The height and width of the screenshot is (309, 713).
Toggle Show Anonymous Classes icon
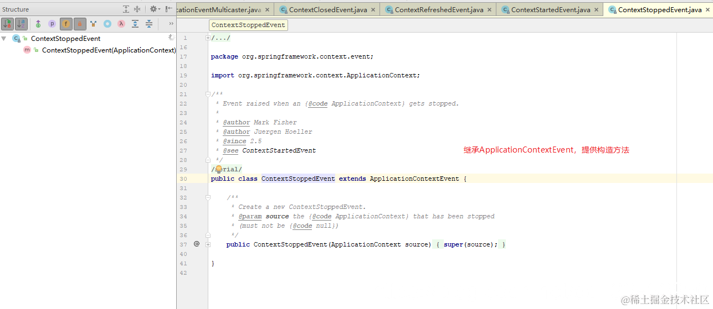tap(94, 24)
